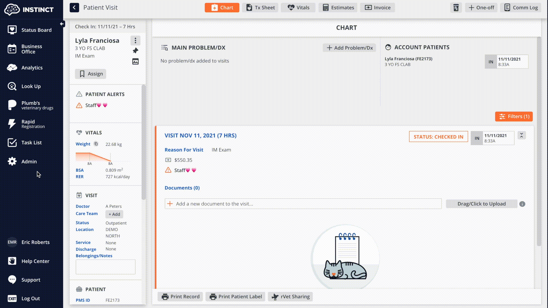548x308 pixels.
Task: Click the Assign button
Action: click(91, 74)
